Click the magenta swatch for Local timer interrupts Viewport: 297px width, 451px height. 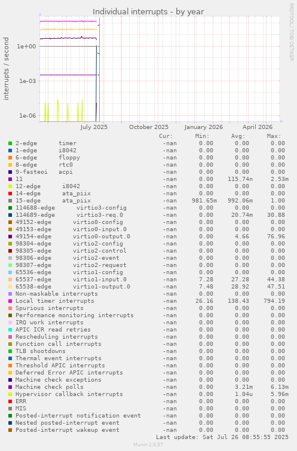coord(10,301)
